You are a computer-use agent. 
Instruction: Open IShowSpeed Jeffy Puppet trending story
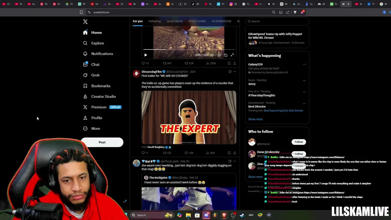(277, 38)
